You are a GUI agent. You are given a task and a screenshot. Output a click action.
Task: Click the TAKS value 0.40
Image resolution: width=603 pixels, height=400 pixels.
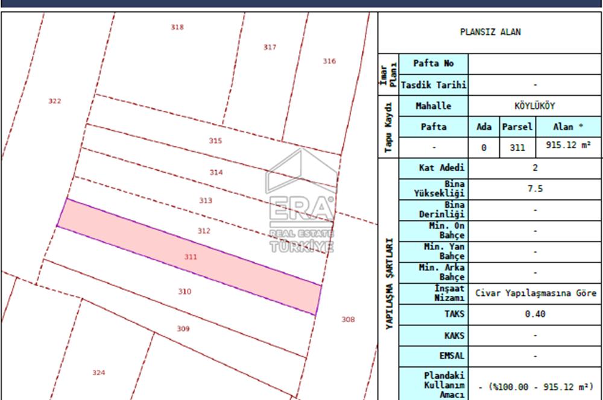point(535,314)
